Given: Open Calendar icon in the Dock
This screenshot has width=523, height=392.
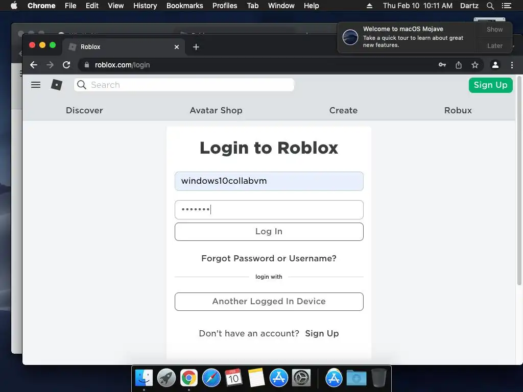Looking at the screenshot, I should (233, 378).
